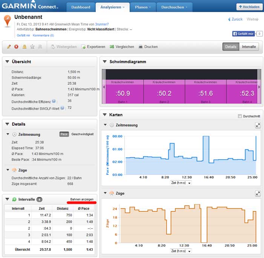Open the Analysieren menu tab
264x258 pixels.
pos(113,7)
